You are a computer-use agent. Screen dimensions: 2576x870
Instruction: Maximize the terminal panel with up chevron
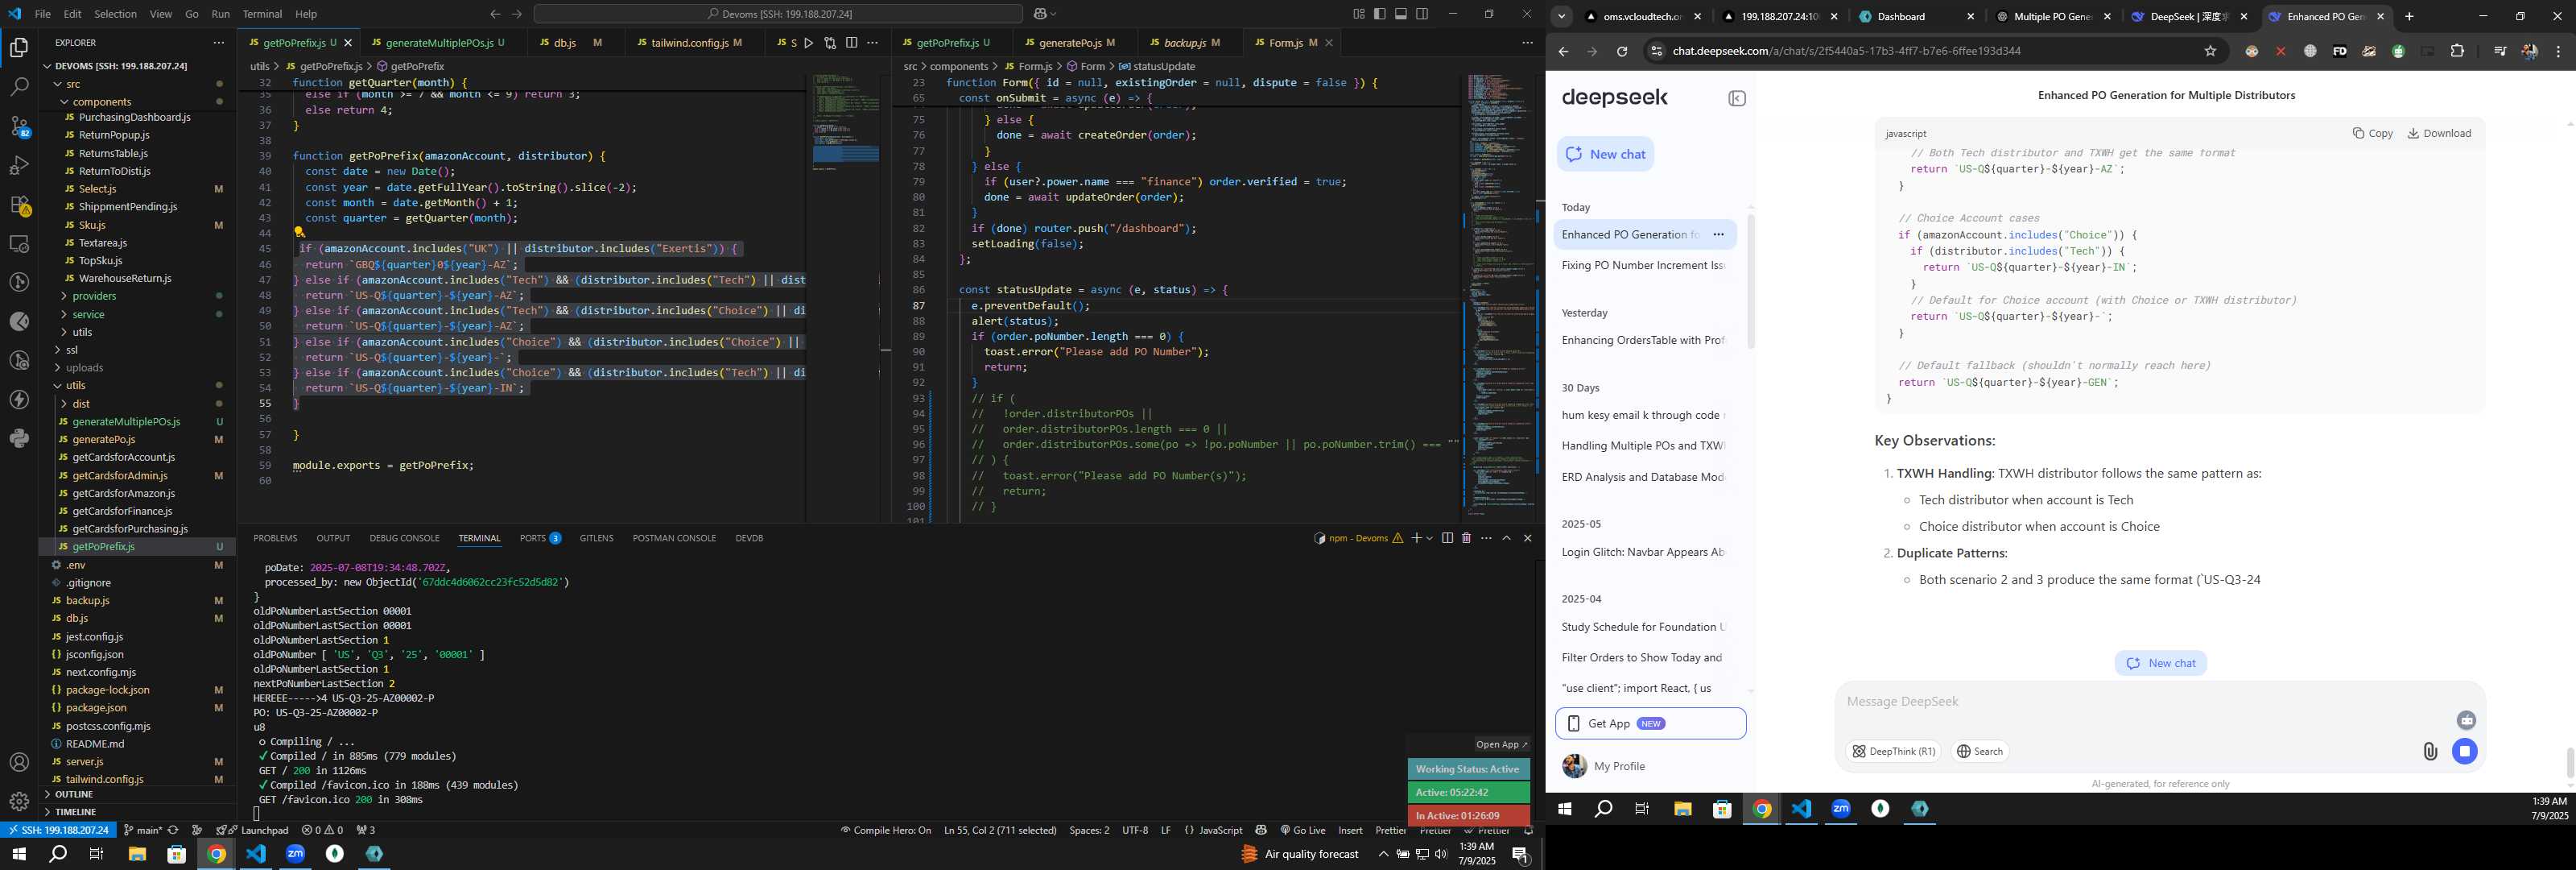[1507, 539]
